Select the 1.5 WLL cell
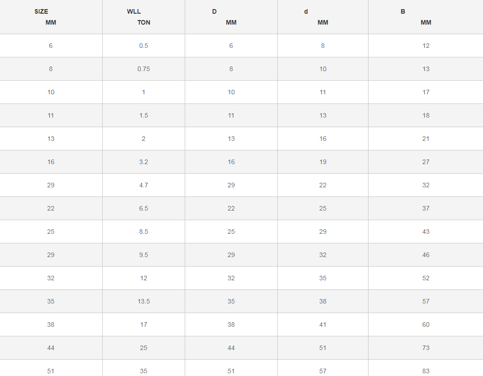483x376 pixels. (x=144, y=115)
